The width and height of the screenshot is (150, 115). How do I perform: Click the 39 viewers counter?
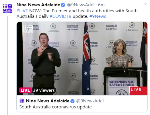44,90
